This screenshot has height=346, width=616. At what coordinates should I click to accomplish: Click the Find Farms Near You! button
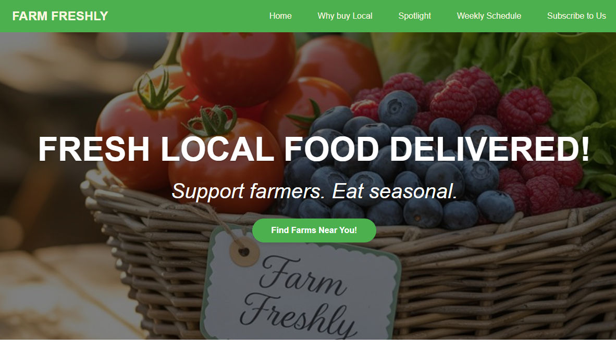click(314, 230)
